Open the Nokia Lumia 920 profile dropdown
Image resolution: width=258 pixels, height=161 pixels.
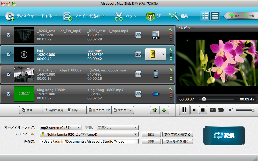[x=89, y=134]
